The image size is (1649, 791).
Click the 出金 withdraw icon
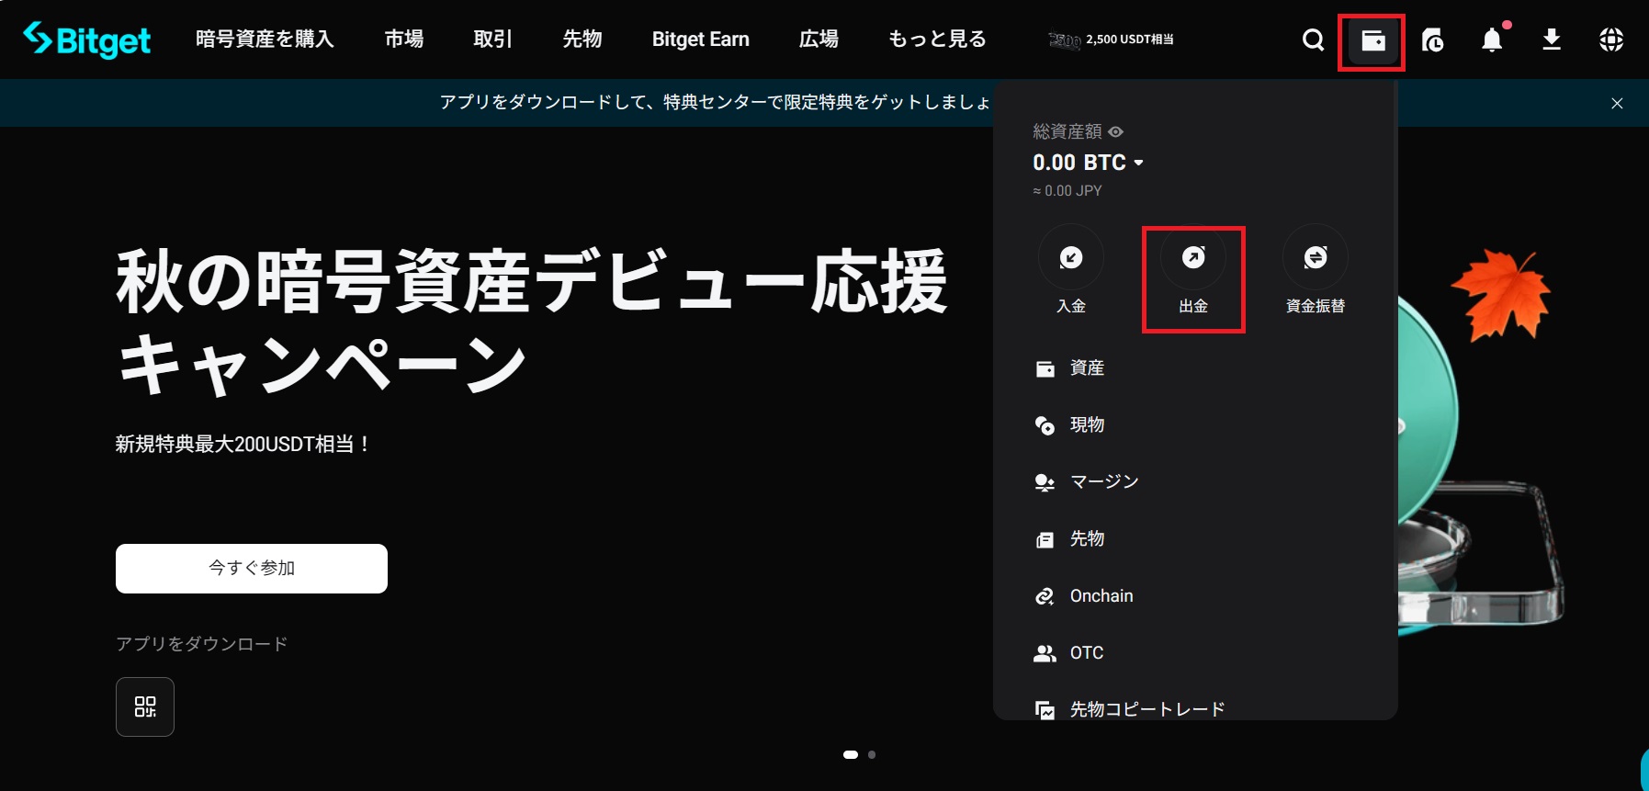[1193, 258]
